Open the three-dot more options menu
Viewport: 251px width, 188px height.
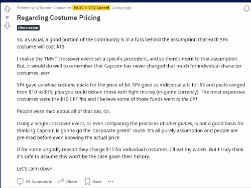tap(110, 181)
